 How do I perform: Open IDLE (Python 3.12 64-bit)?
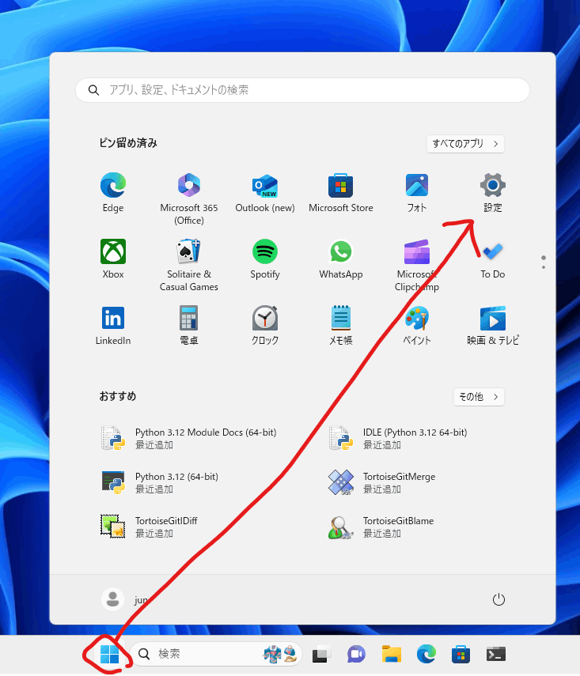[x=399, y=438]
